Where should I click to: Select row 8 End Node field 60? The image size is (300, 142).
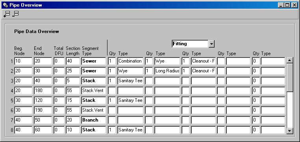click(x=43, y=130)
